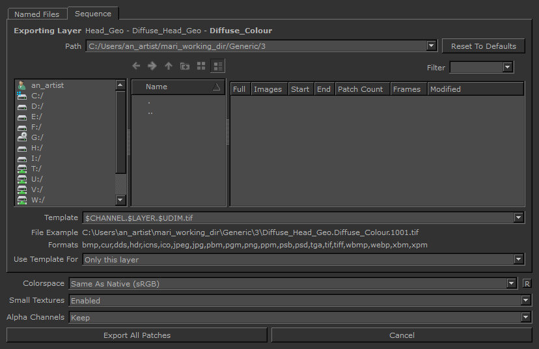Image resolution: width=539 pixels, height=349 pixels.
Task: Create a new folder
Action: tap(185, 66)
